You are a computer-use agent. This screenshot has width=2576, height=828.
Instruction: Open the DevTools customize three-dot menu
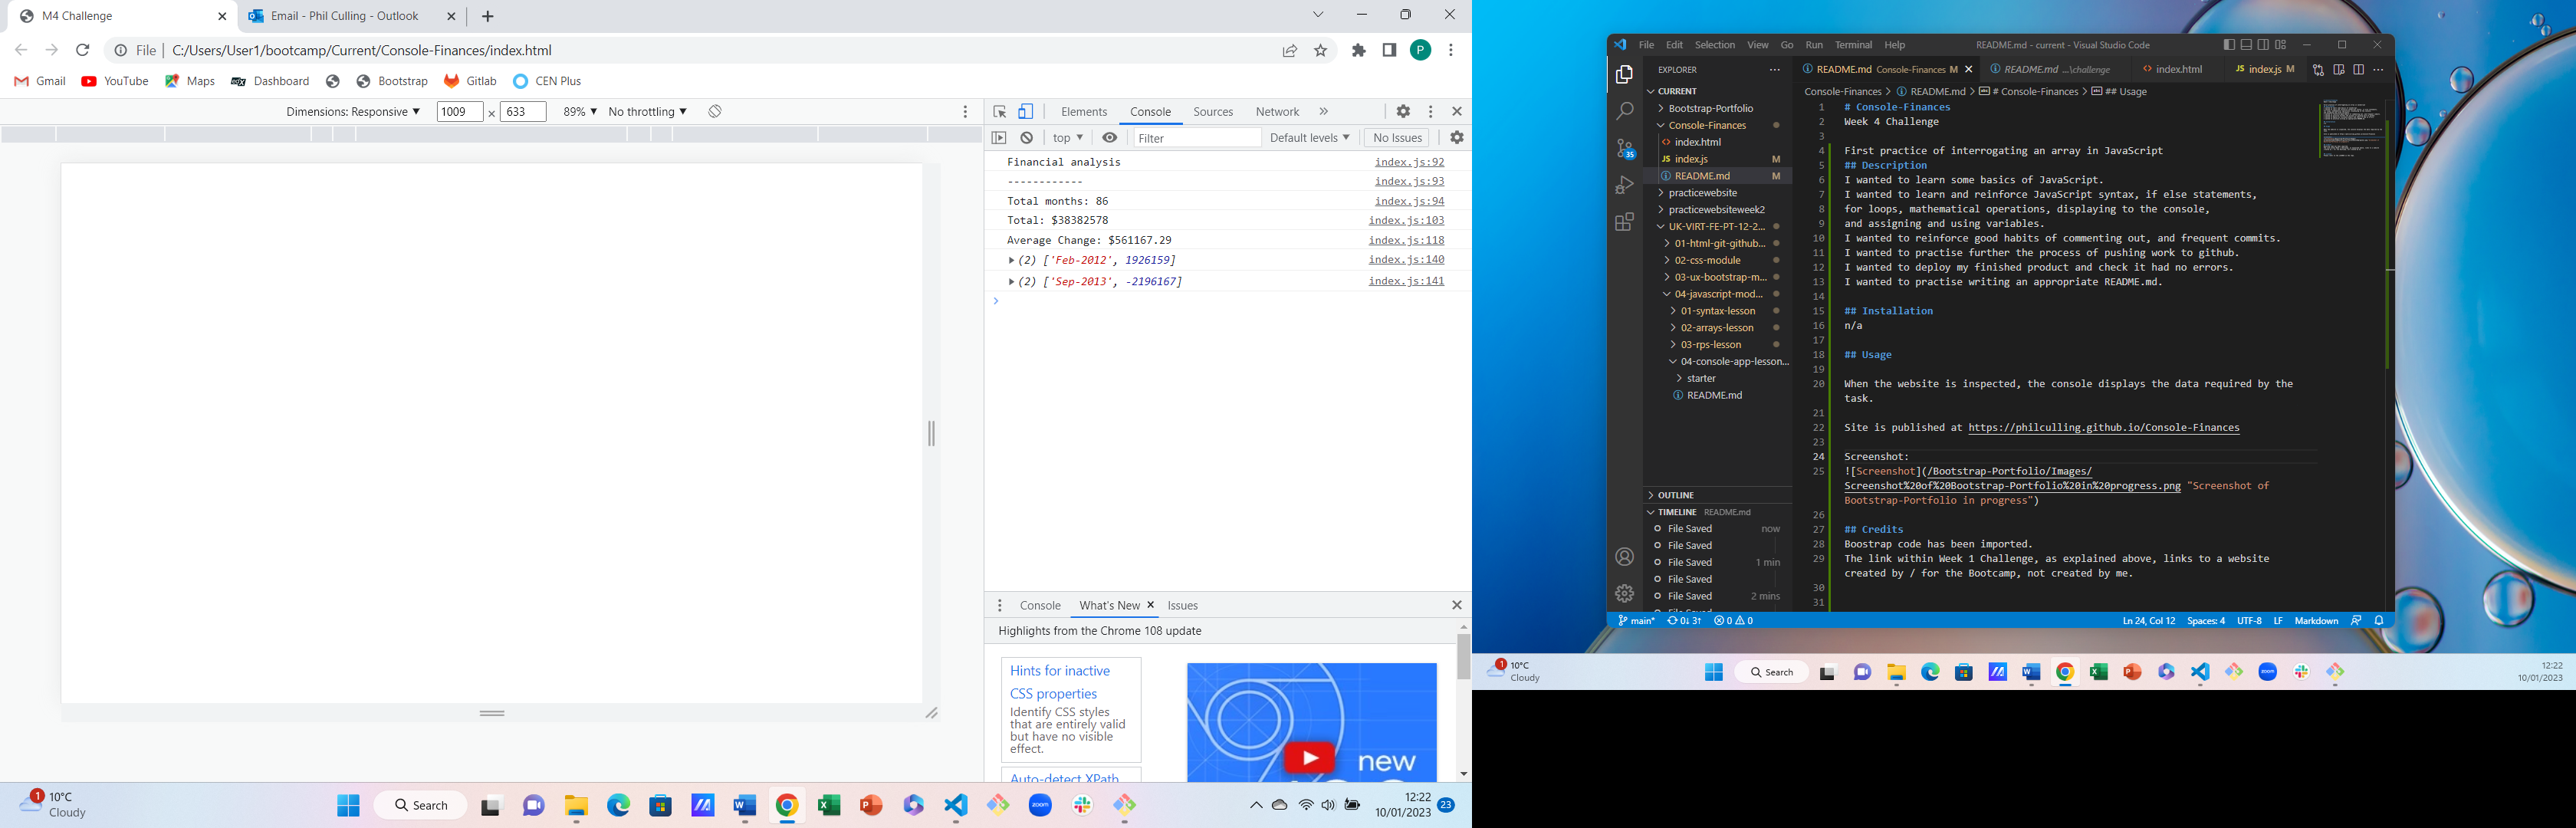[1431, 112]
